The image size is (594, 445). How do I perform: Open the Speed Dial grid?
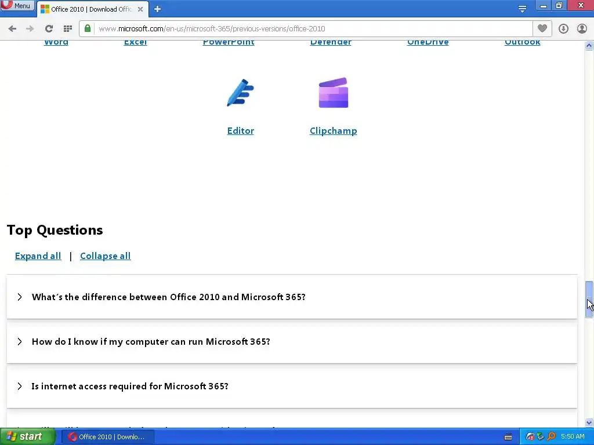tap(68, 29)
